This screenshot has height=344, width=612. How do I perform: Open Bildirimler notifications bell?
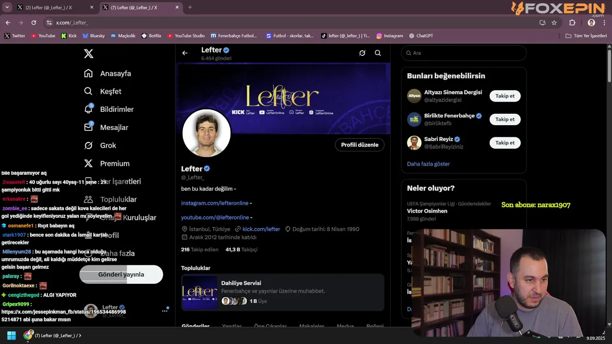88,109
